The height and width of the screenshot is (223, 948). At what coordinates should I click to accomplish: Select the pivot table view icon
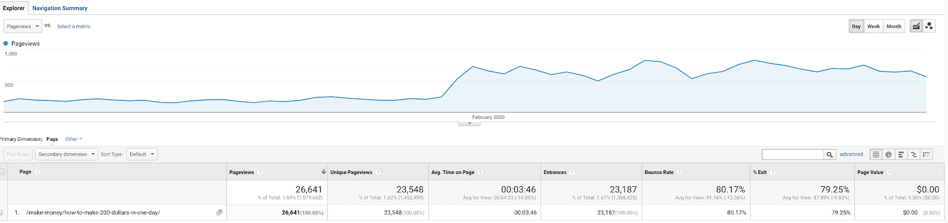(x=926, y=154)
